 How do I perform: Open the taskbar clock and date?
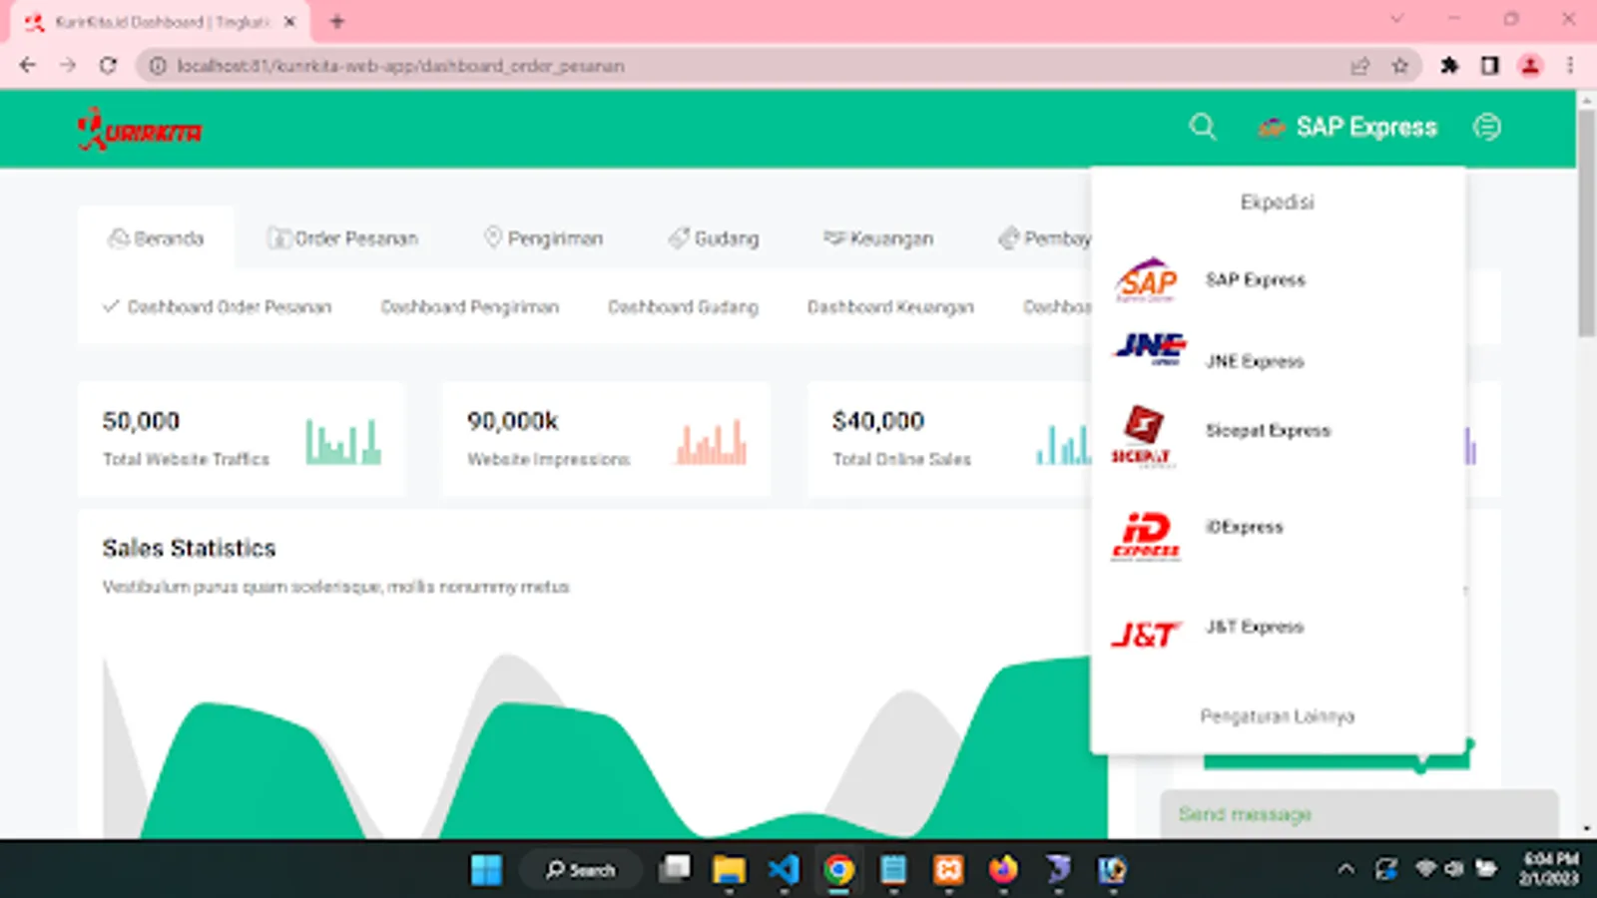pos(1550,869)
